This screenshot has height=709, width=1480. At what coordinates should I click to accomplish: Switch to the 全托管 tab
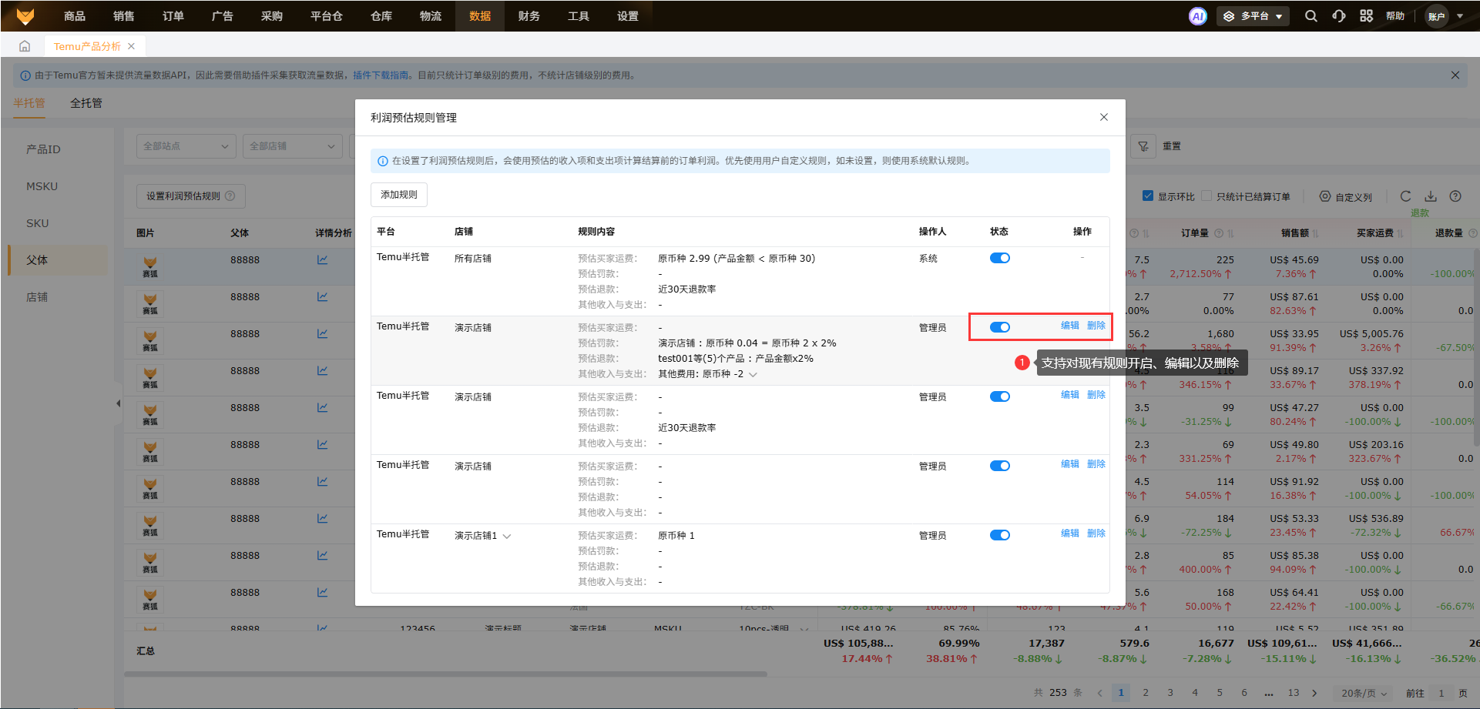pos(86,103)
